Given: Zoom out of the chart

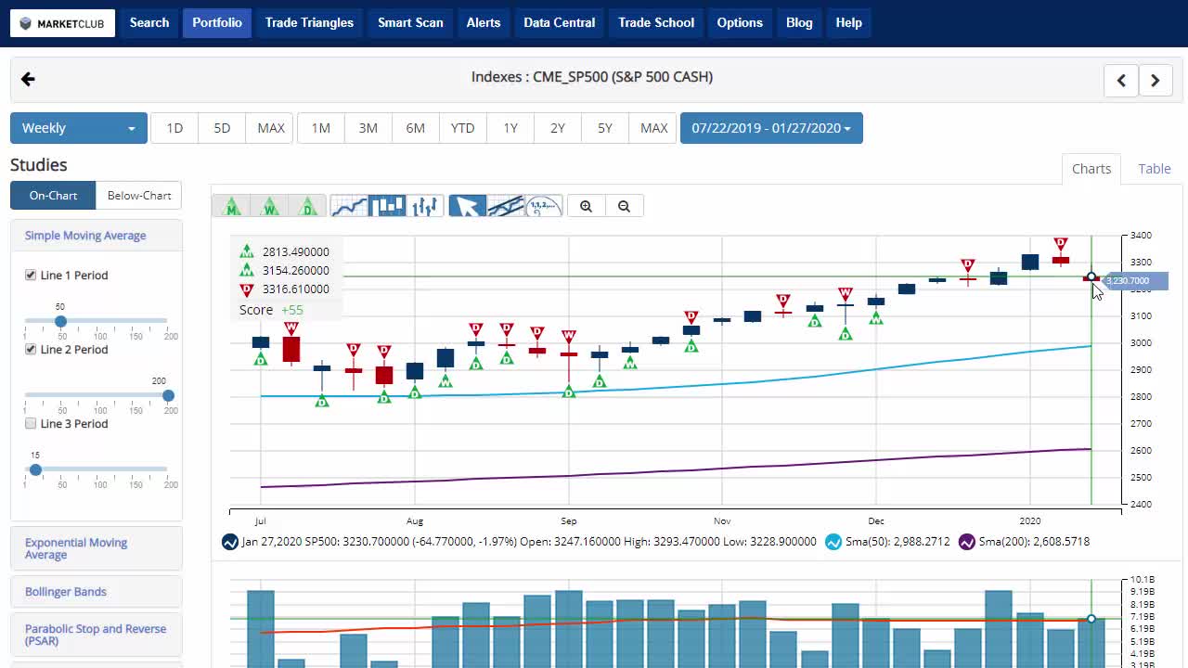Looking at the screenshot, I should coord(624,206).
